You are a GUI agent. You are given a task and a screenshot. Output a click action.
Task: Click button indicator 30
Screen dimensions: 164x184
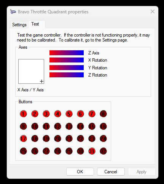point(80,151)
